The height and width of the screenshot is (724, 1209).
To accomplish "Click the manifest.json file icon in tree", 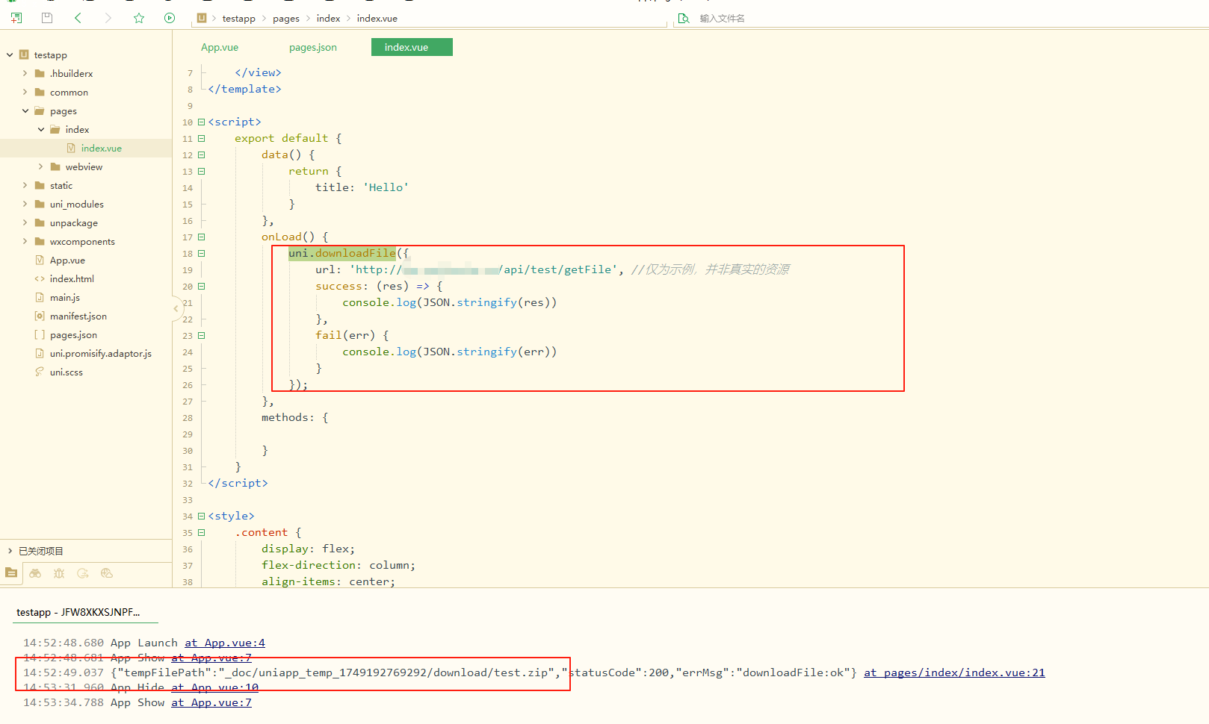I will point(40,316).
